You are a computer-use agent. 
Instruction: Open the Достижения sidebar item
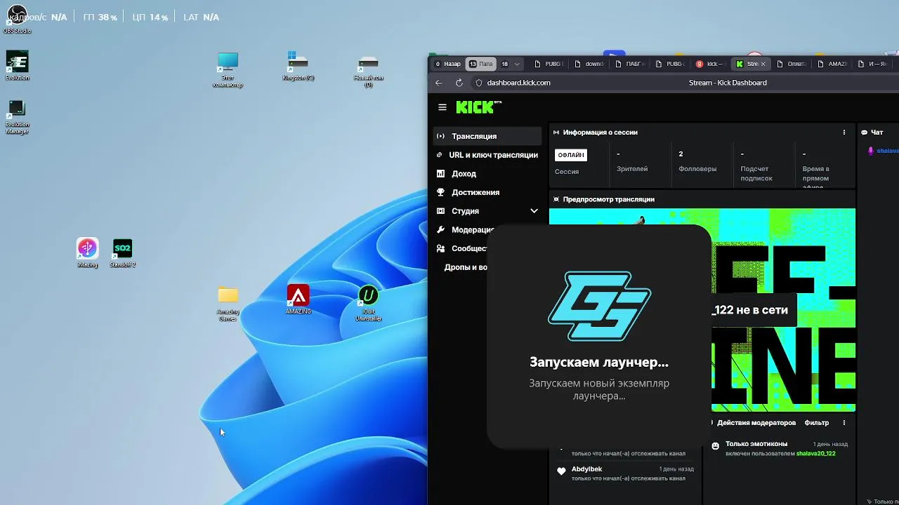point(487,192)
